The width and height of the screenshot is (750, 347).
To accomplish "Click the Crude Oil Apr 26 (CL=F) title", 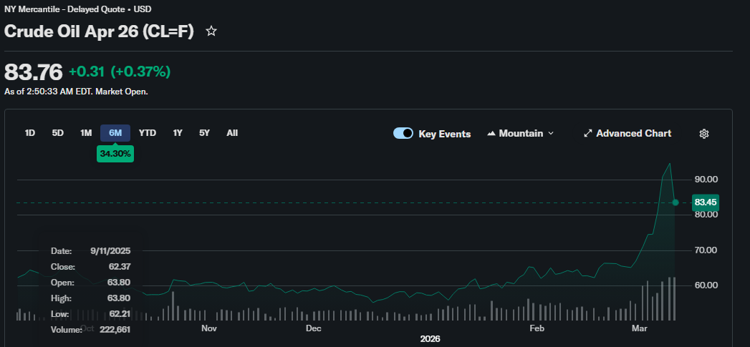I will tap(99, 31).
